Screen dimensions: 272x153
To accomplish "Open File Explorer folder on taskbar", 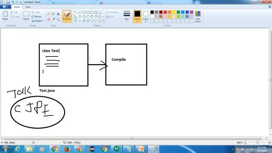I will pos(29,149).
